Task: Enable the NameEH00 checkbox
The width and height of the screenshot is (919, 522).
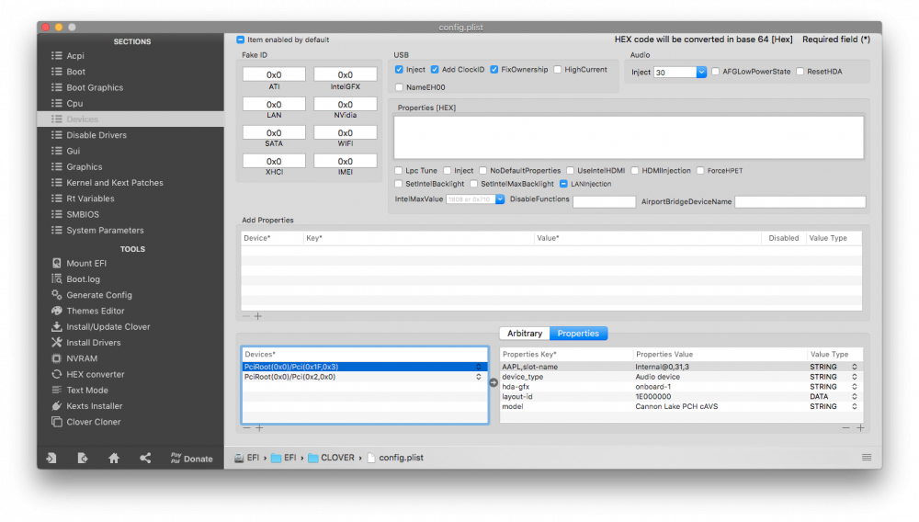Action: 399,87
